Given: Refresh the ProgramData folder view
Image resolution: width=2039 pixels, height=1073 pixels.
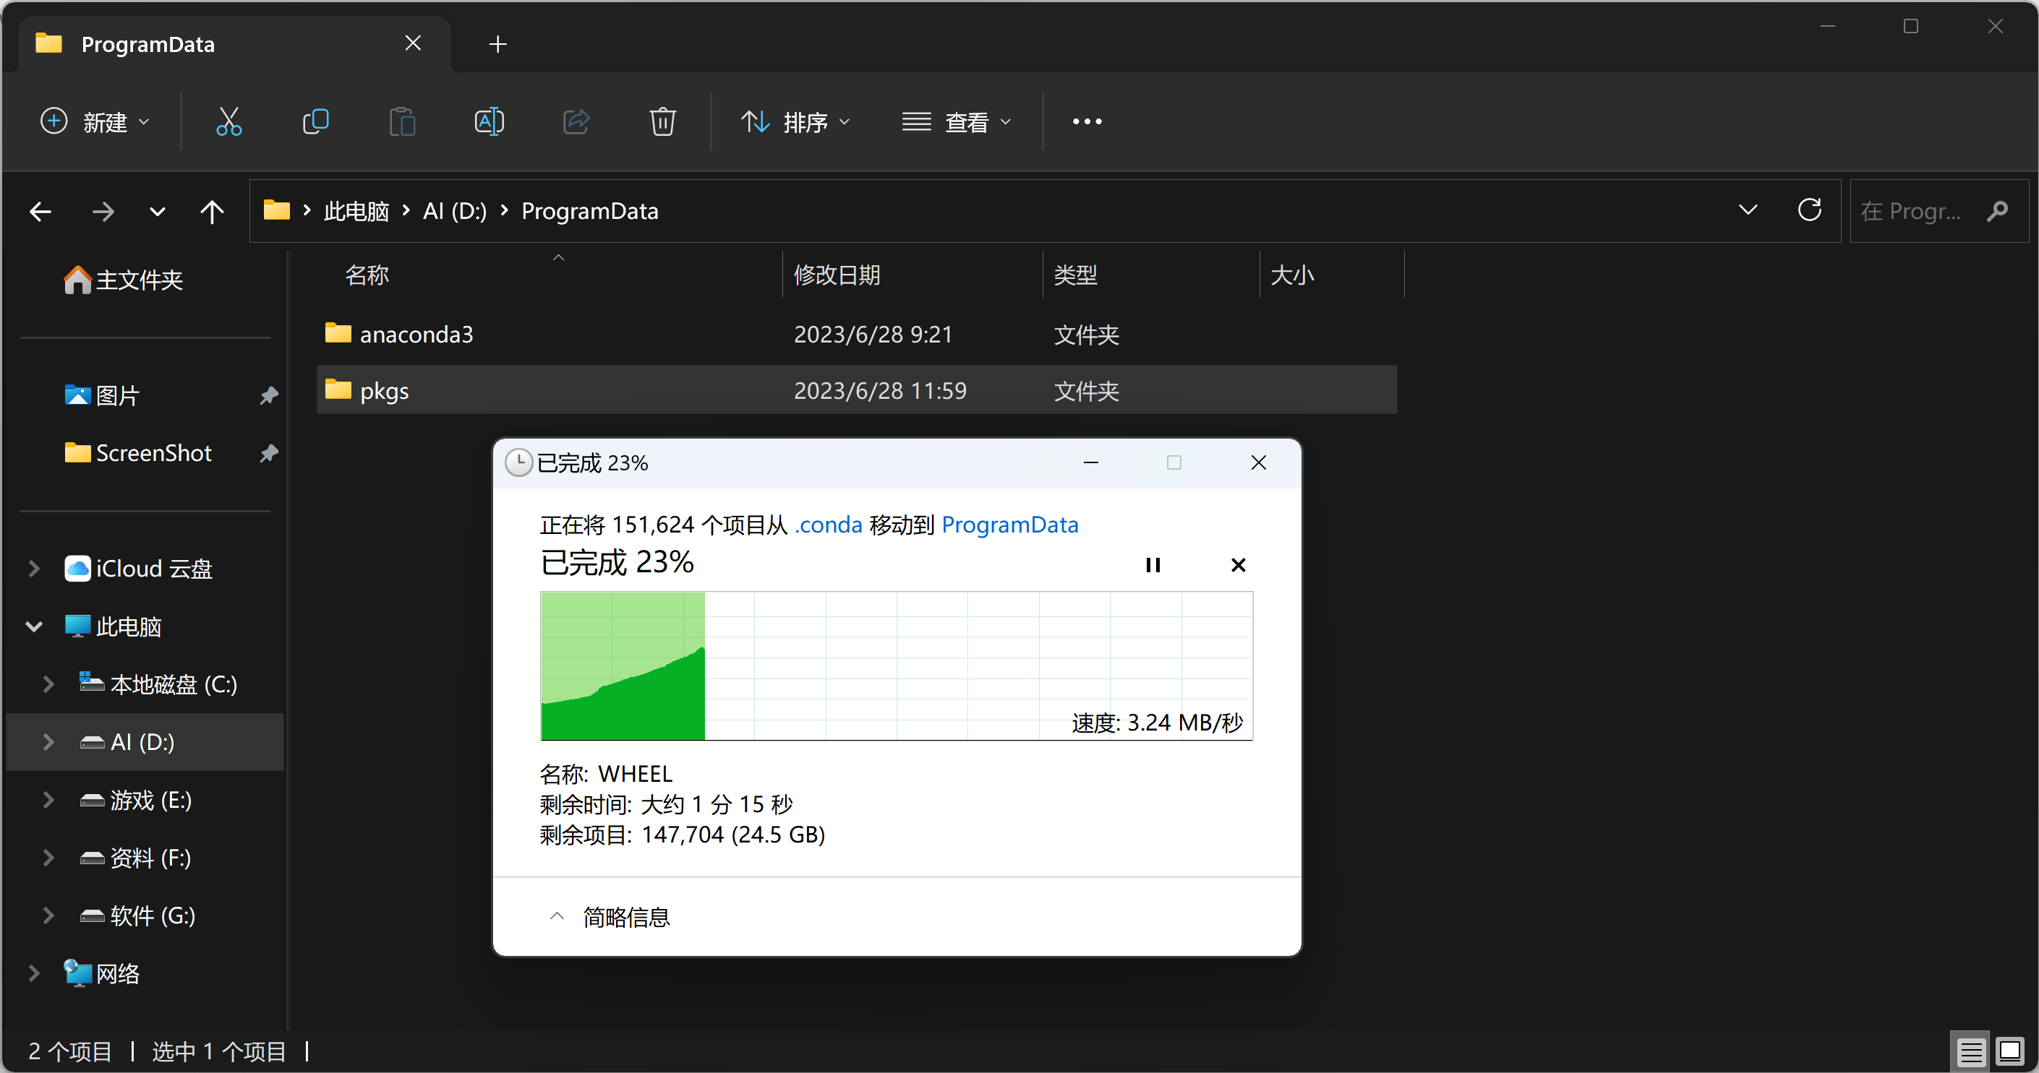Looking at the screenshot, I should tap(1810, 210).
